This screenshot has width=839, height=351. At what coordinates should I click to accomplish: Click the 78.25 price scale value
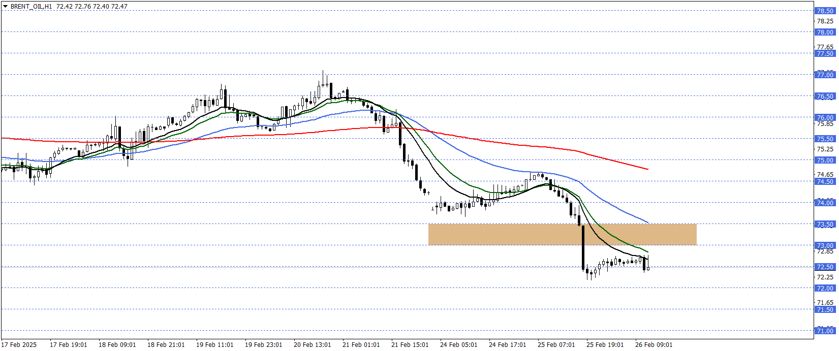[x=825, y=21]
